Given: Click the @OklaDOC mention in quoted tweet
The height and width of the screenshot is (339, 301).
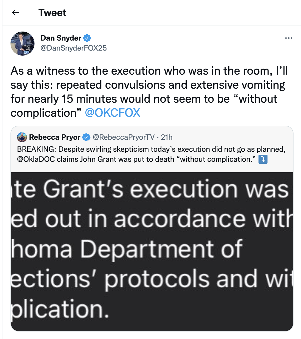Looking at the screenshot, I should 36,159.
